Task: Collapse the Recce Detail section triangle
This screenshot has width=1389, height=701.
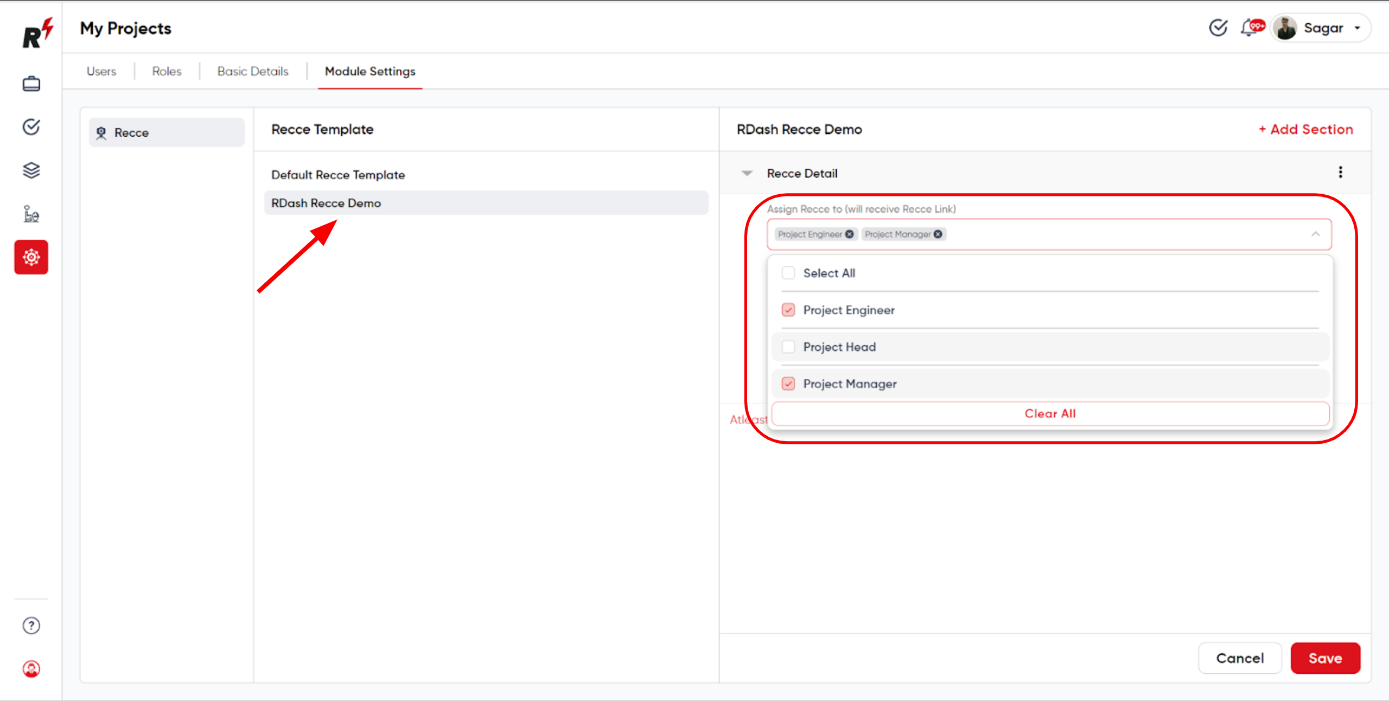Action: [x=747, y=174]
